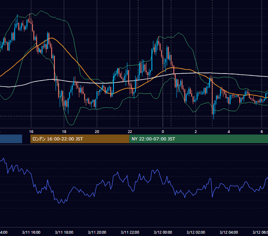Click the 20 hour label on chart axis
The image size is (268, 236).
click(x=97, y=132)
